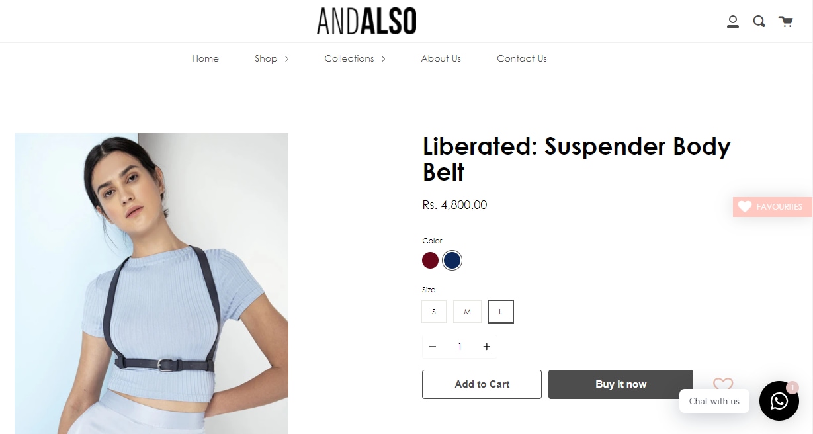The image size is (813, 434).
Task: Choose the maroon color swatch
Action: point(431,261)
